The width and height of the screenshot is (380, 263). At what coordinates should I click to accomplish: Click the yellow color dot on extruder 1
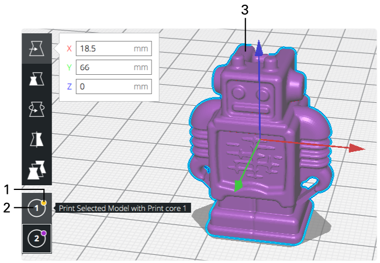click(x=44, y=203)
